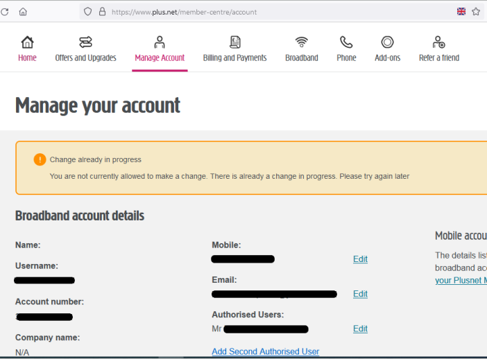Click Add Second Authorised User link
The width and height of the screenshot is (487, 359).
[265, 351]
